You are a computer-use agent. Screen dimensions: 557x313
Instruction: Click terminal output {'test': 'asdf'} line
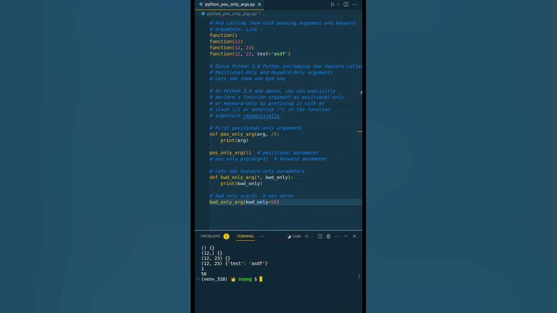click(x=235, y=263)
